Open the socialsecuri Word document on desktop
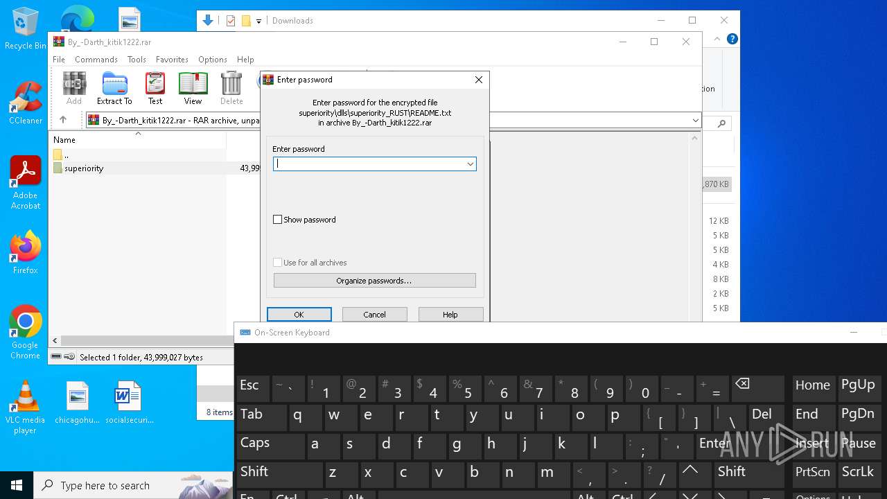This screenshot has width=887, height=499. (x=129, y=403)
